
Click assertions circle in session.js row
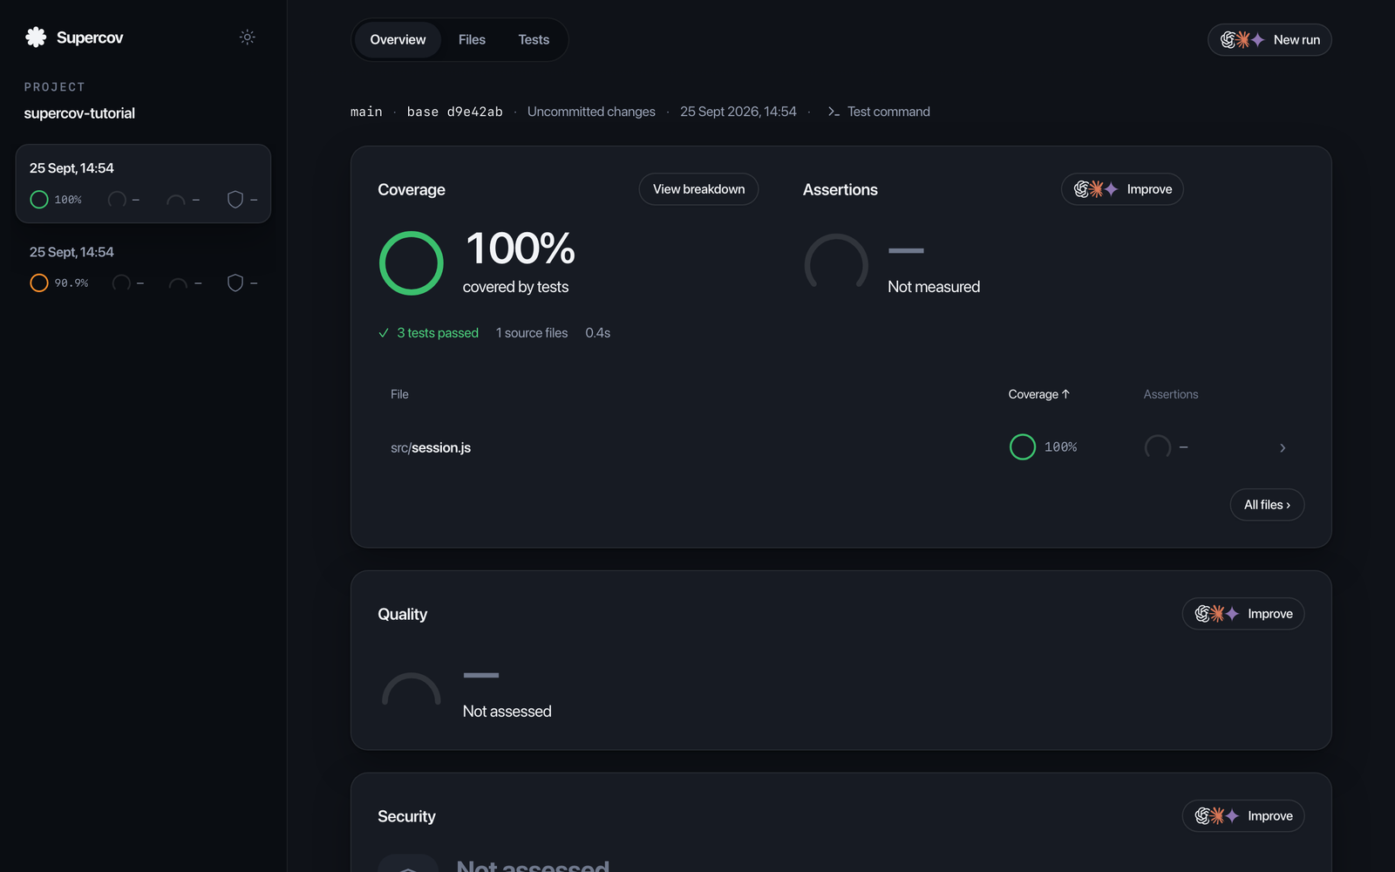point(1158,447)
